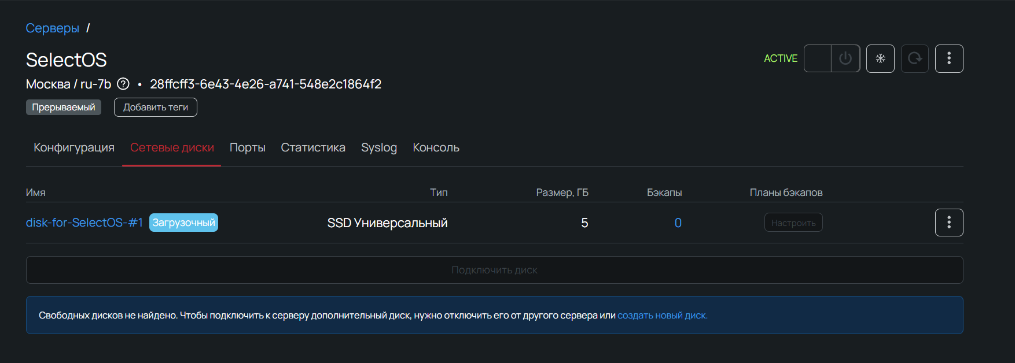Click the backups count 0 link
Image resolution: width=1015 pixels, height=363 pixels.
(x=678, y=223)
